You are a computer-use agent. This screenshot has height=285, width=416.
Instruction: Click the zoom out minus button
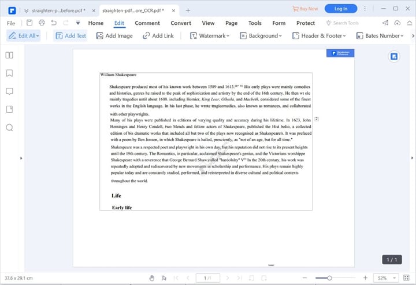pyautogui.click(x=304, y=278)
